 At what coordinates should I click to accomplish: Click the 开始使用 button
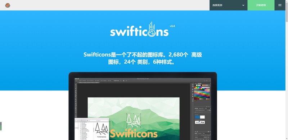coord(261,5)
